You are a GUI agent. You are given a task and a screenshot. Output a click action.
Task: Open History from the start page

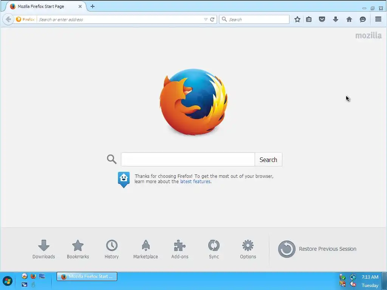click(111, 249)
